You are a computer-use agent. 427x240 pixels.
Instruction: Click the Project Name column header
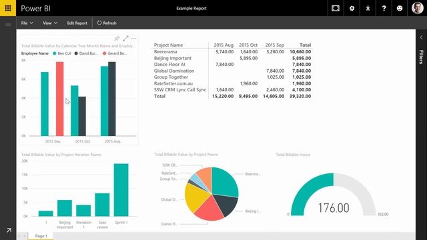[x=168, y=45]
